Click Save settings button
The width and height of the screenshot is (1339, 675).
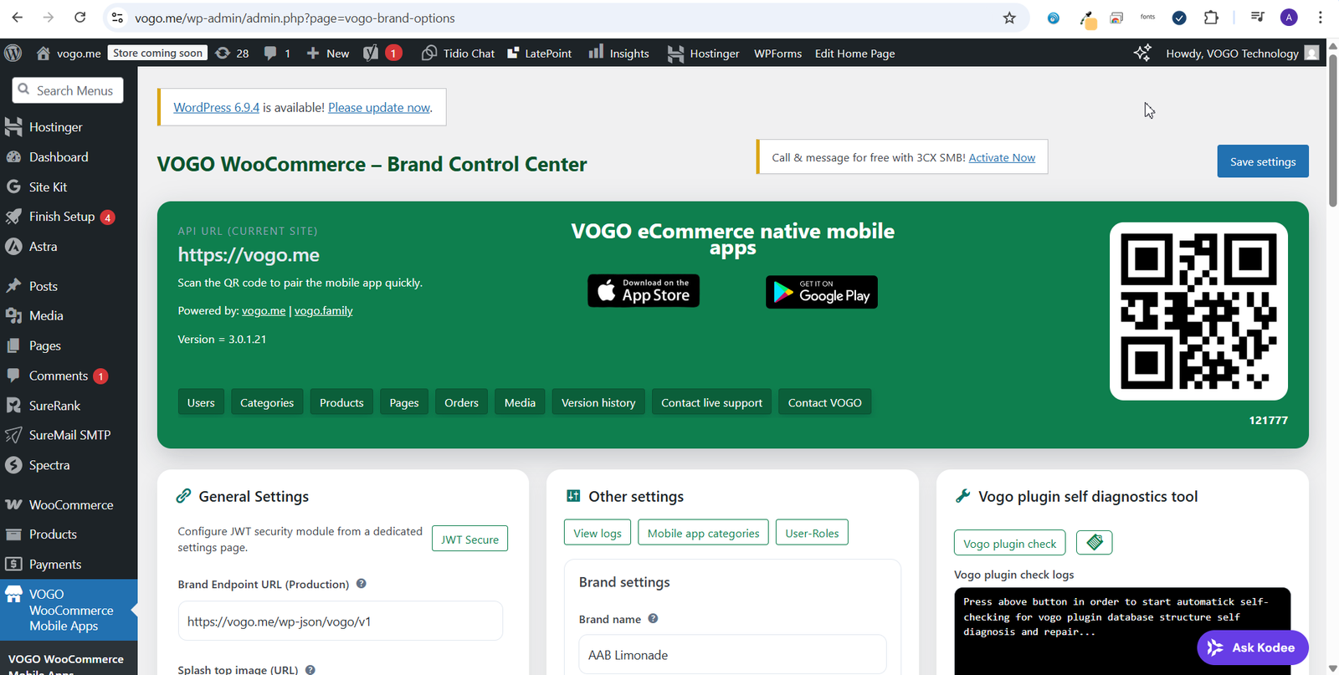tap(1263, 161)
